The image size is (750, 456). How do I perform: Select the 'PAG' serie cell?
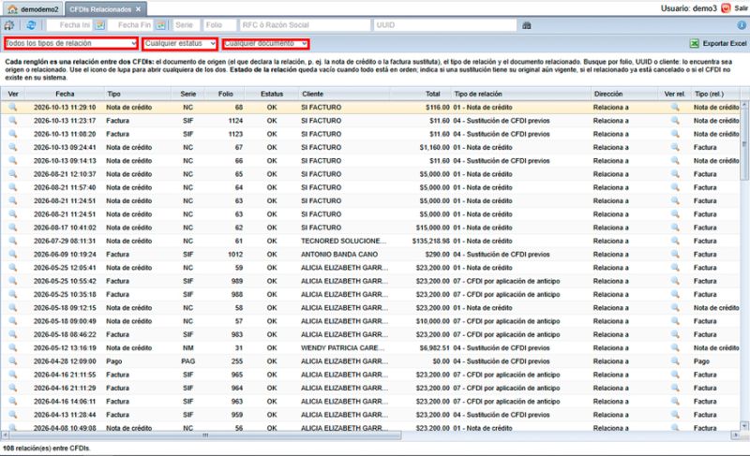pos(188,361)
